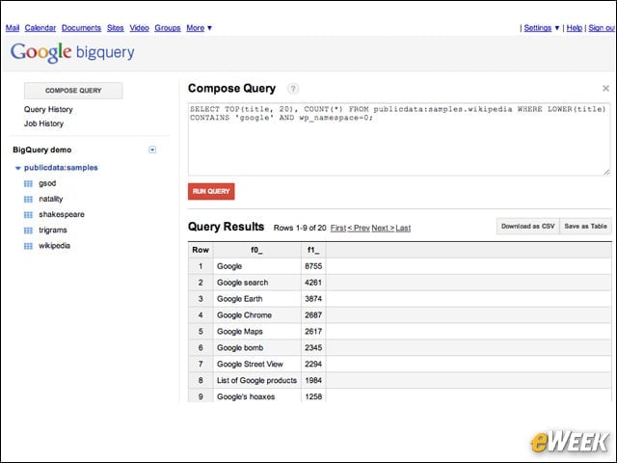Select the wikipedia table
The image size is (617, 463).
pyautogui.click(x=54, y=246)
